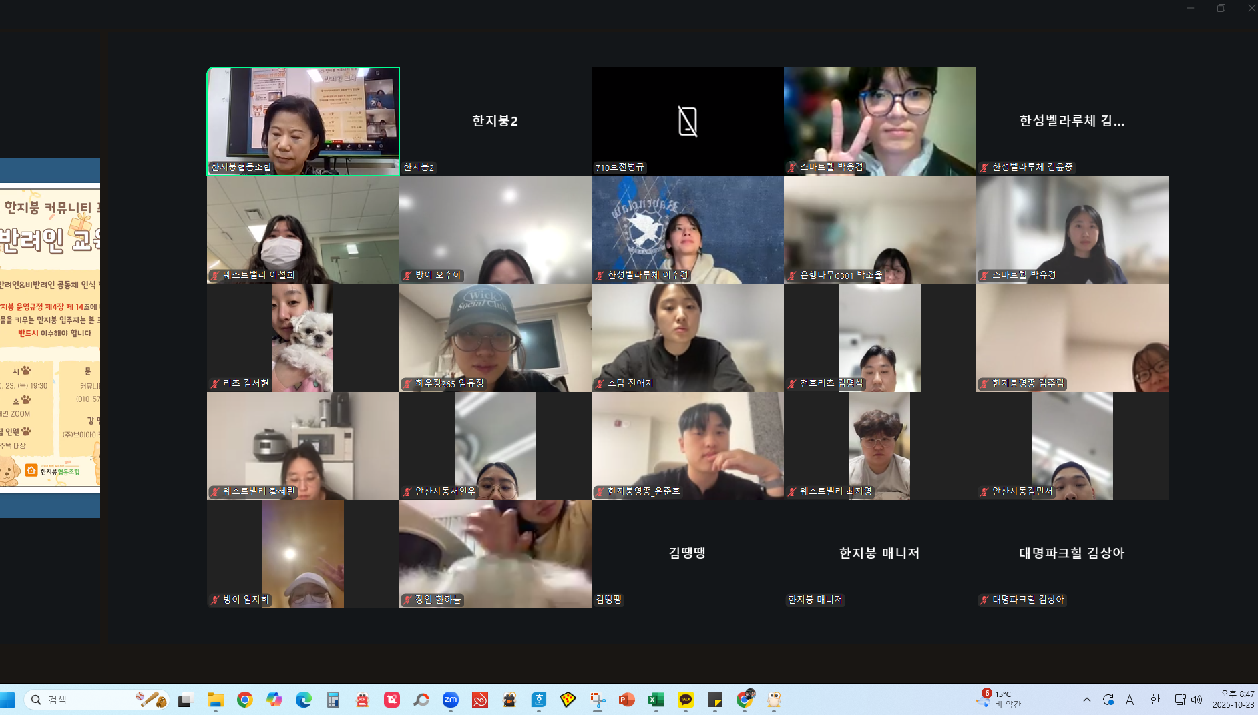This screenshot has width=1258, height=715.
Task: Select the video of person making a peace sign
Action: click(880, 122)
